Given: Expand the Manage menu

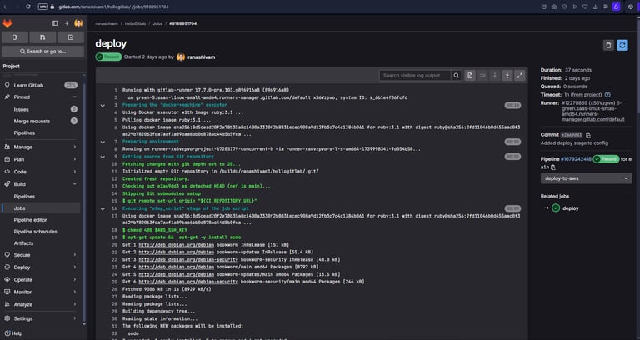Looking at the screenshot, I should (40, 147).
